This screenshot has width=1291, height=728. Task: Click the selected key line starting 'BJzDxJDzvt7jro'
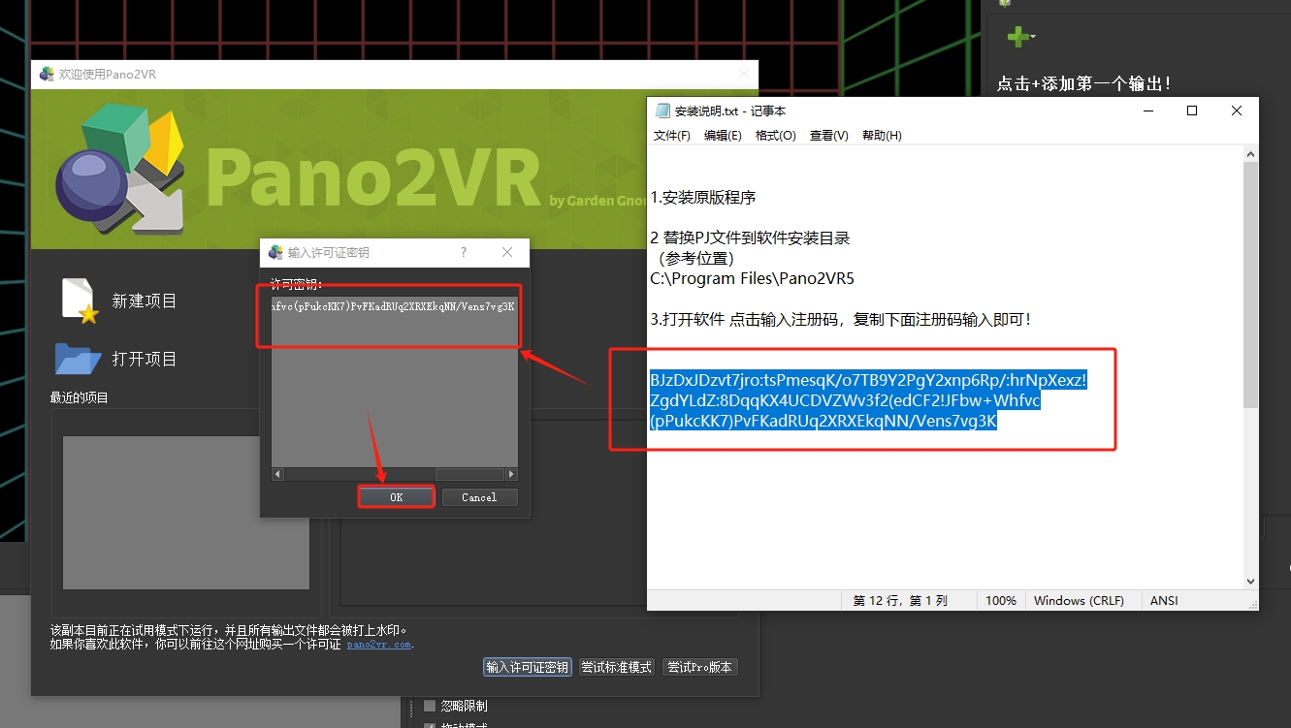pyautogui.click(x=869, y=380)
